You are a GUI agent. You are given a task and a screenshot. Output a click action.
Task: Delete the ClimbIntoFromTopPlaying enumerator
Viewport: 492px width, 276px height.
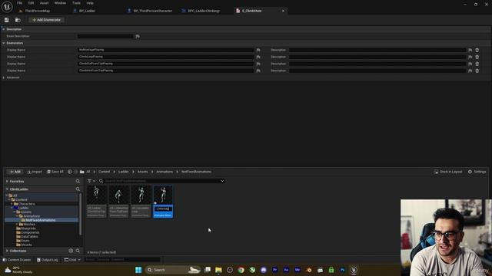coord(477,71)
